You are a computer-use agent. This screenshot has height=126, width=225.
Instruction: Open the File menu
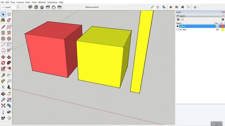[2, 2]
